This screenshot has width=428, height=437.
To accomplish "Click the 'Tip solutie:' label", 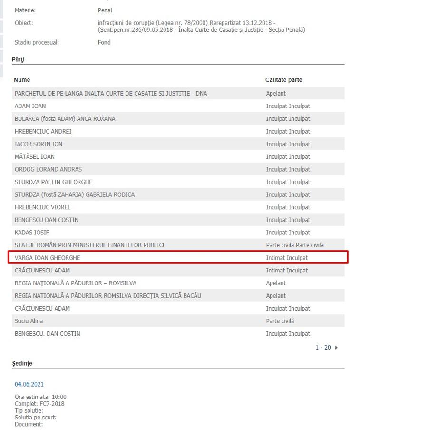I will coord(29,411).
